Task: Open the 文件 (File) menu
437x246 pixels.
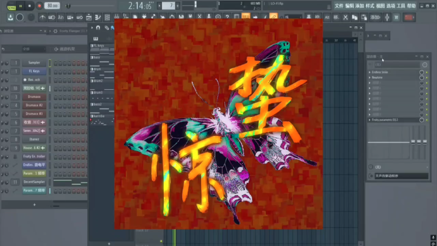Action: point(339,6)
